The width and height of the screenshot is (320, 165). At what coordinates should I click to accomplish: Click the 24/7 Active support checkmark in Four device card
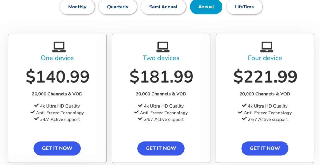(x=244, y=119)
